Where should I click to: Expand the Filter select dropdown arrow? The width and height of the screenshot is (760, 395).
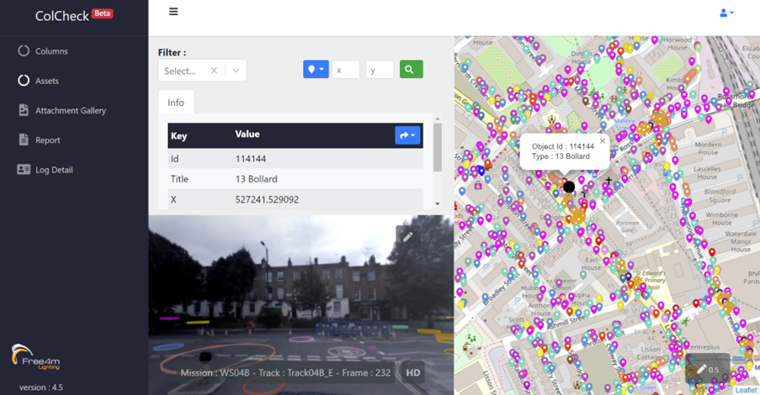(x=236, y=71)
